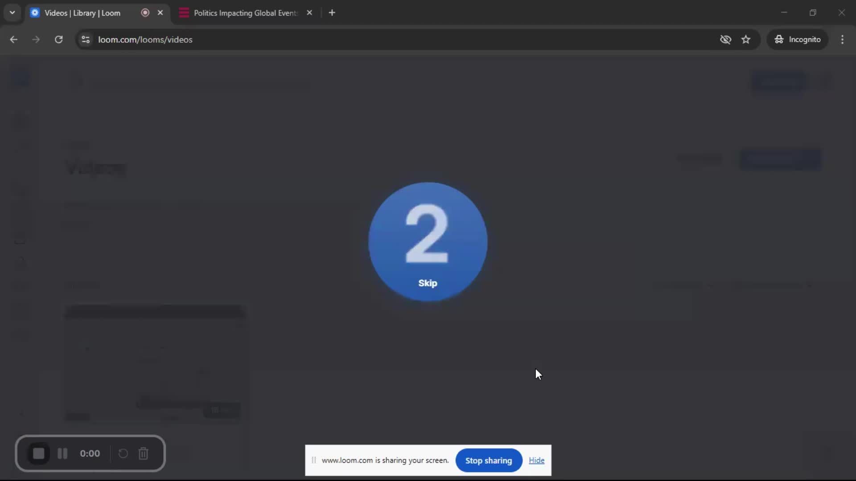The width and height of the screenshot is (856, 481).
Task: Click the blocked third-party cookies eye icon
Action: click(726, 39)
